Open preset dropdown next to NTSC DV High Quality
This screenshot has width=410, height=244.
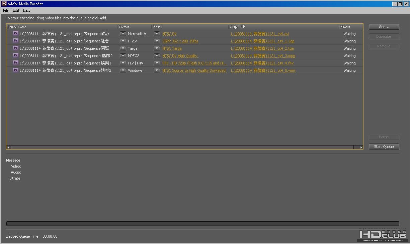[157, 56]
